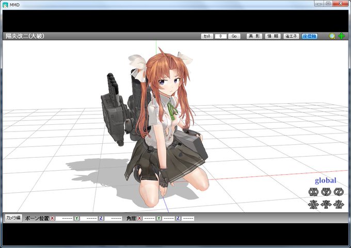Click the blue Z label beside 角度

pyautogui.click(x=178, y=218)
